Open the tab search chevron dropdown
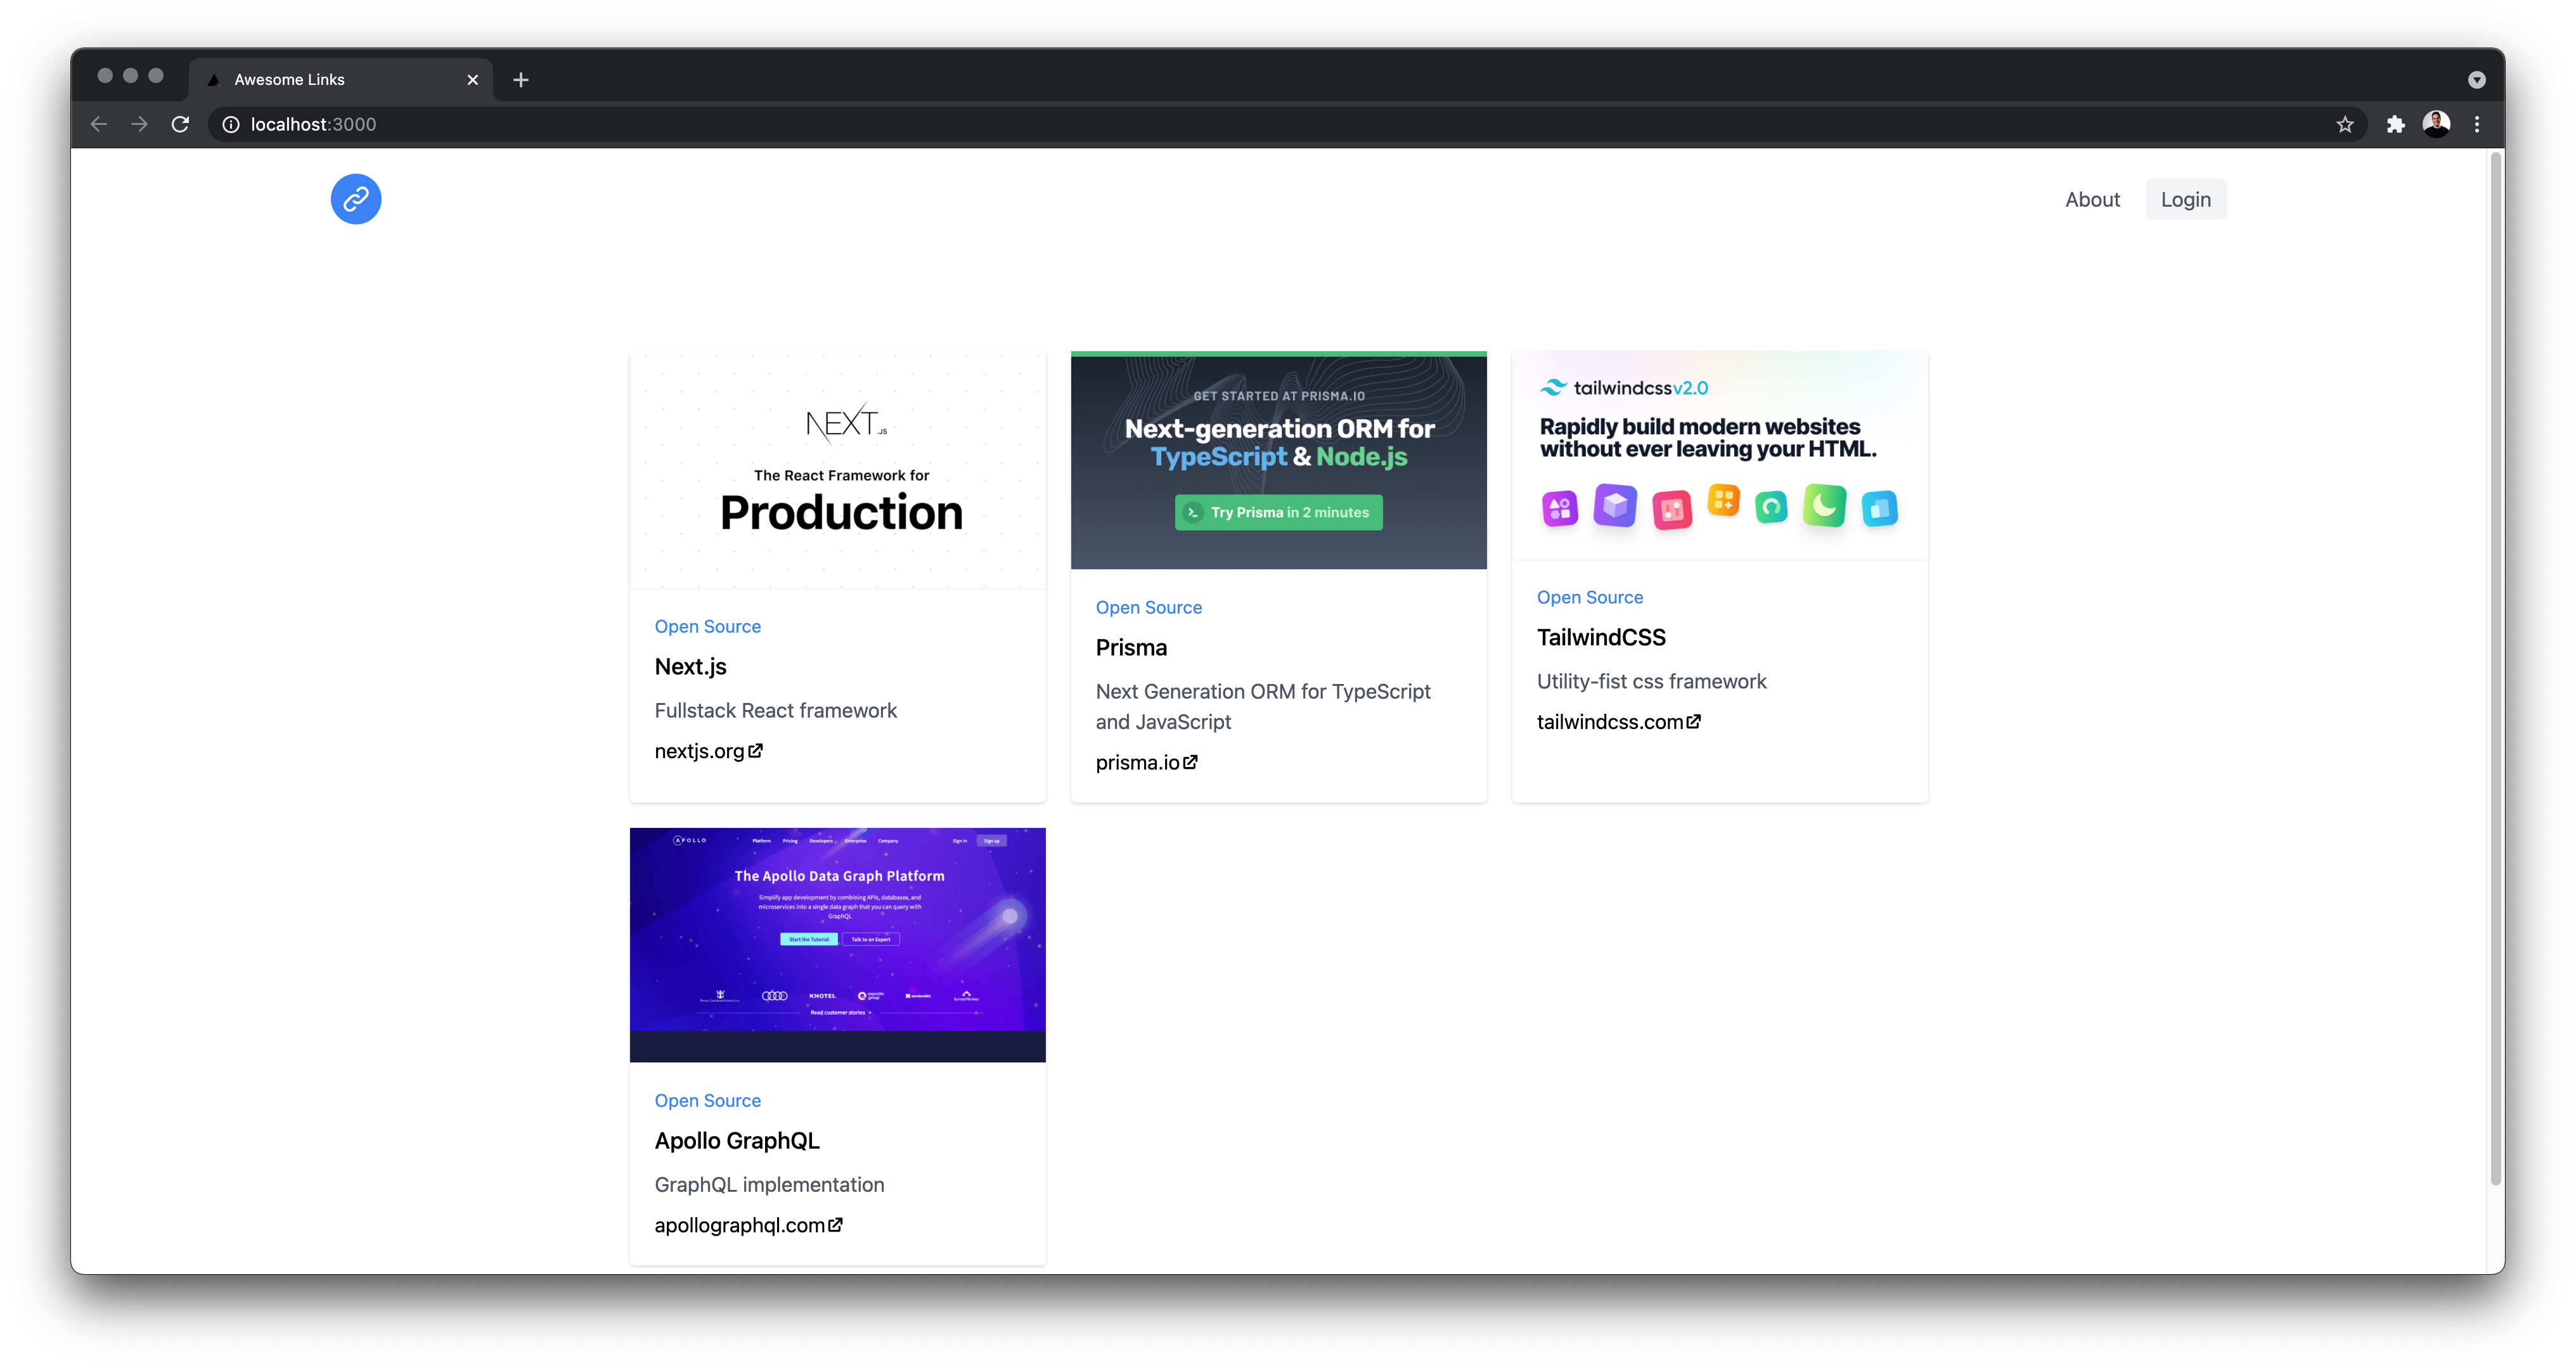Screen dimensions: 2576x1368 coord(2477,79)
